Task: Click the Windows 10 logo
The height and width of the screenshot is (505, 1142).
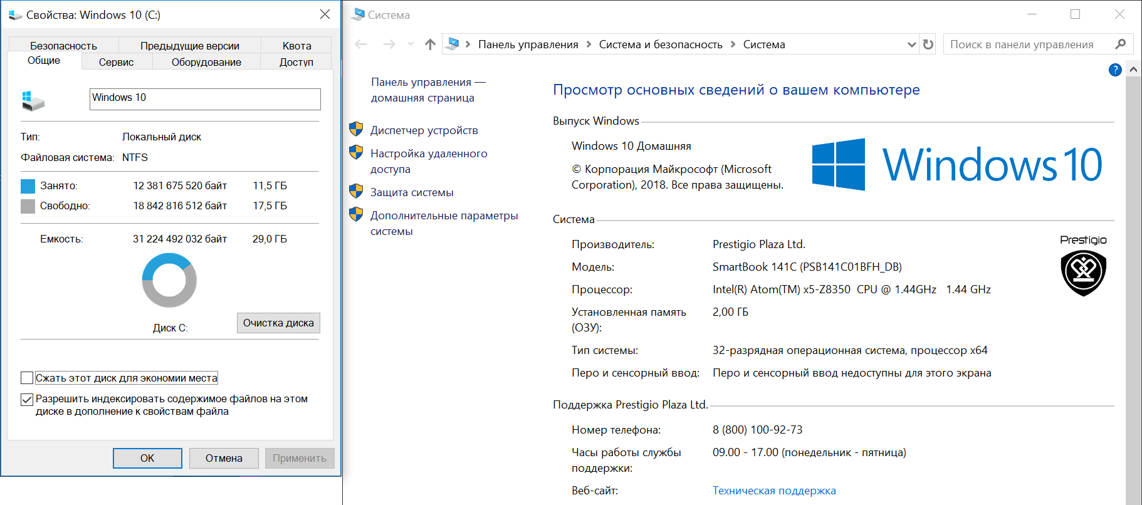Action: pyautogui.click(x=956, y=164)
